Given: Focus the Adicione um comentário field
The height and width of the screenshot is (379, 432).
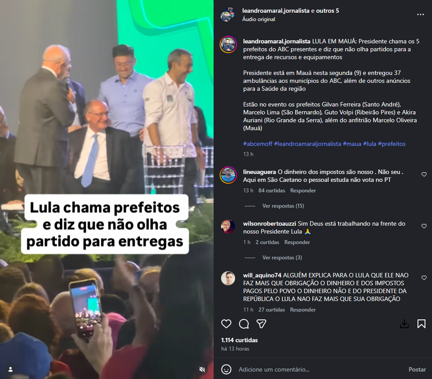Looking at the screenshot, I should coord(320,369).
